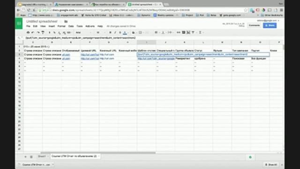
Task: Open the View menu
Action: (x=43, y=26)
